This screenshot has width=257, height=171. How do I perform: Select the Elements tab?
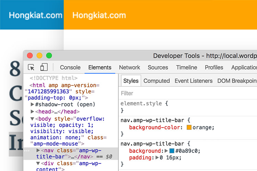100,67
